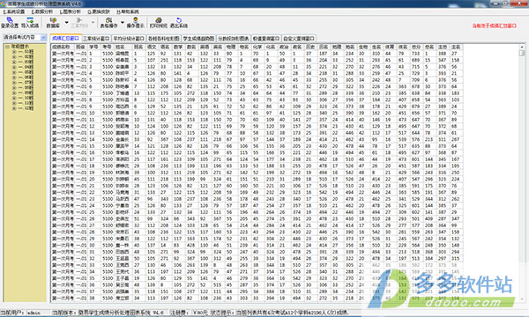Viewport: 529px width, 317px height.
Task: Click the grayed 三率分析 toolbar icon
Action: (x=79, y=23)
